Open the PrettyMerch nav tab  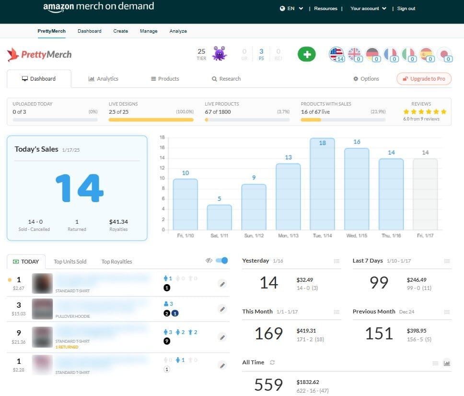pos(51,31)
